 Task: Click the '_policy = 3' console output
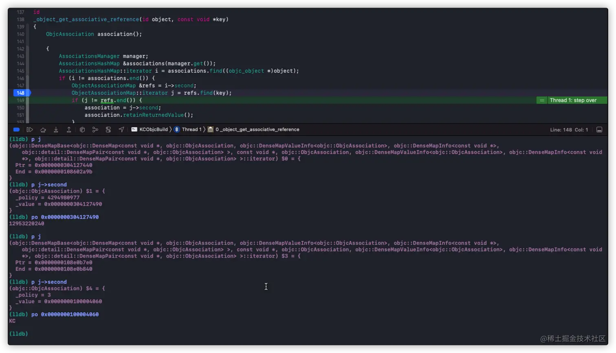tap(33, 295)
